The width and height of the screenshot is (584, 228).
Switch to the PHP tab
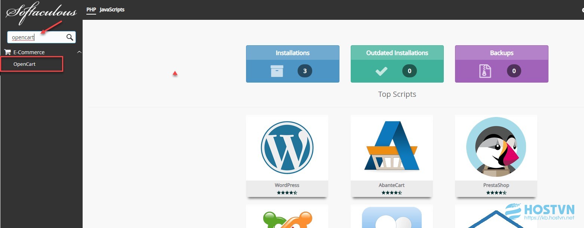91,10
